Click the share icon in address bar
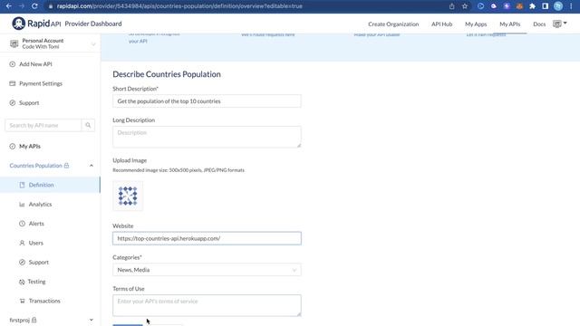580x326 pixels. click(x=451, y=6)
